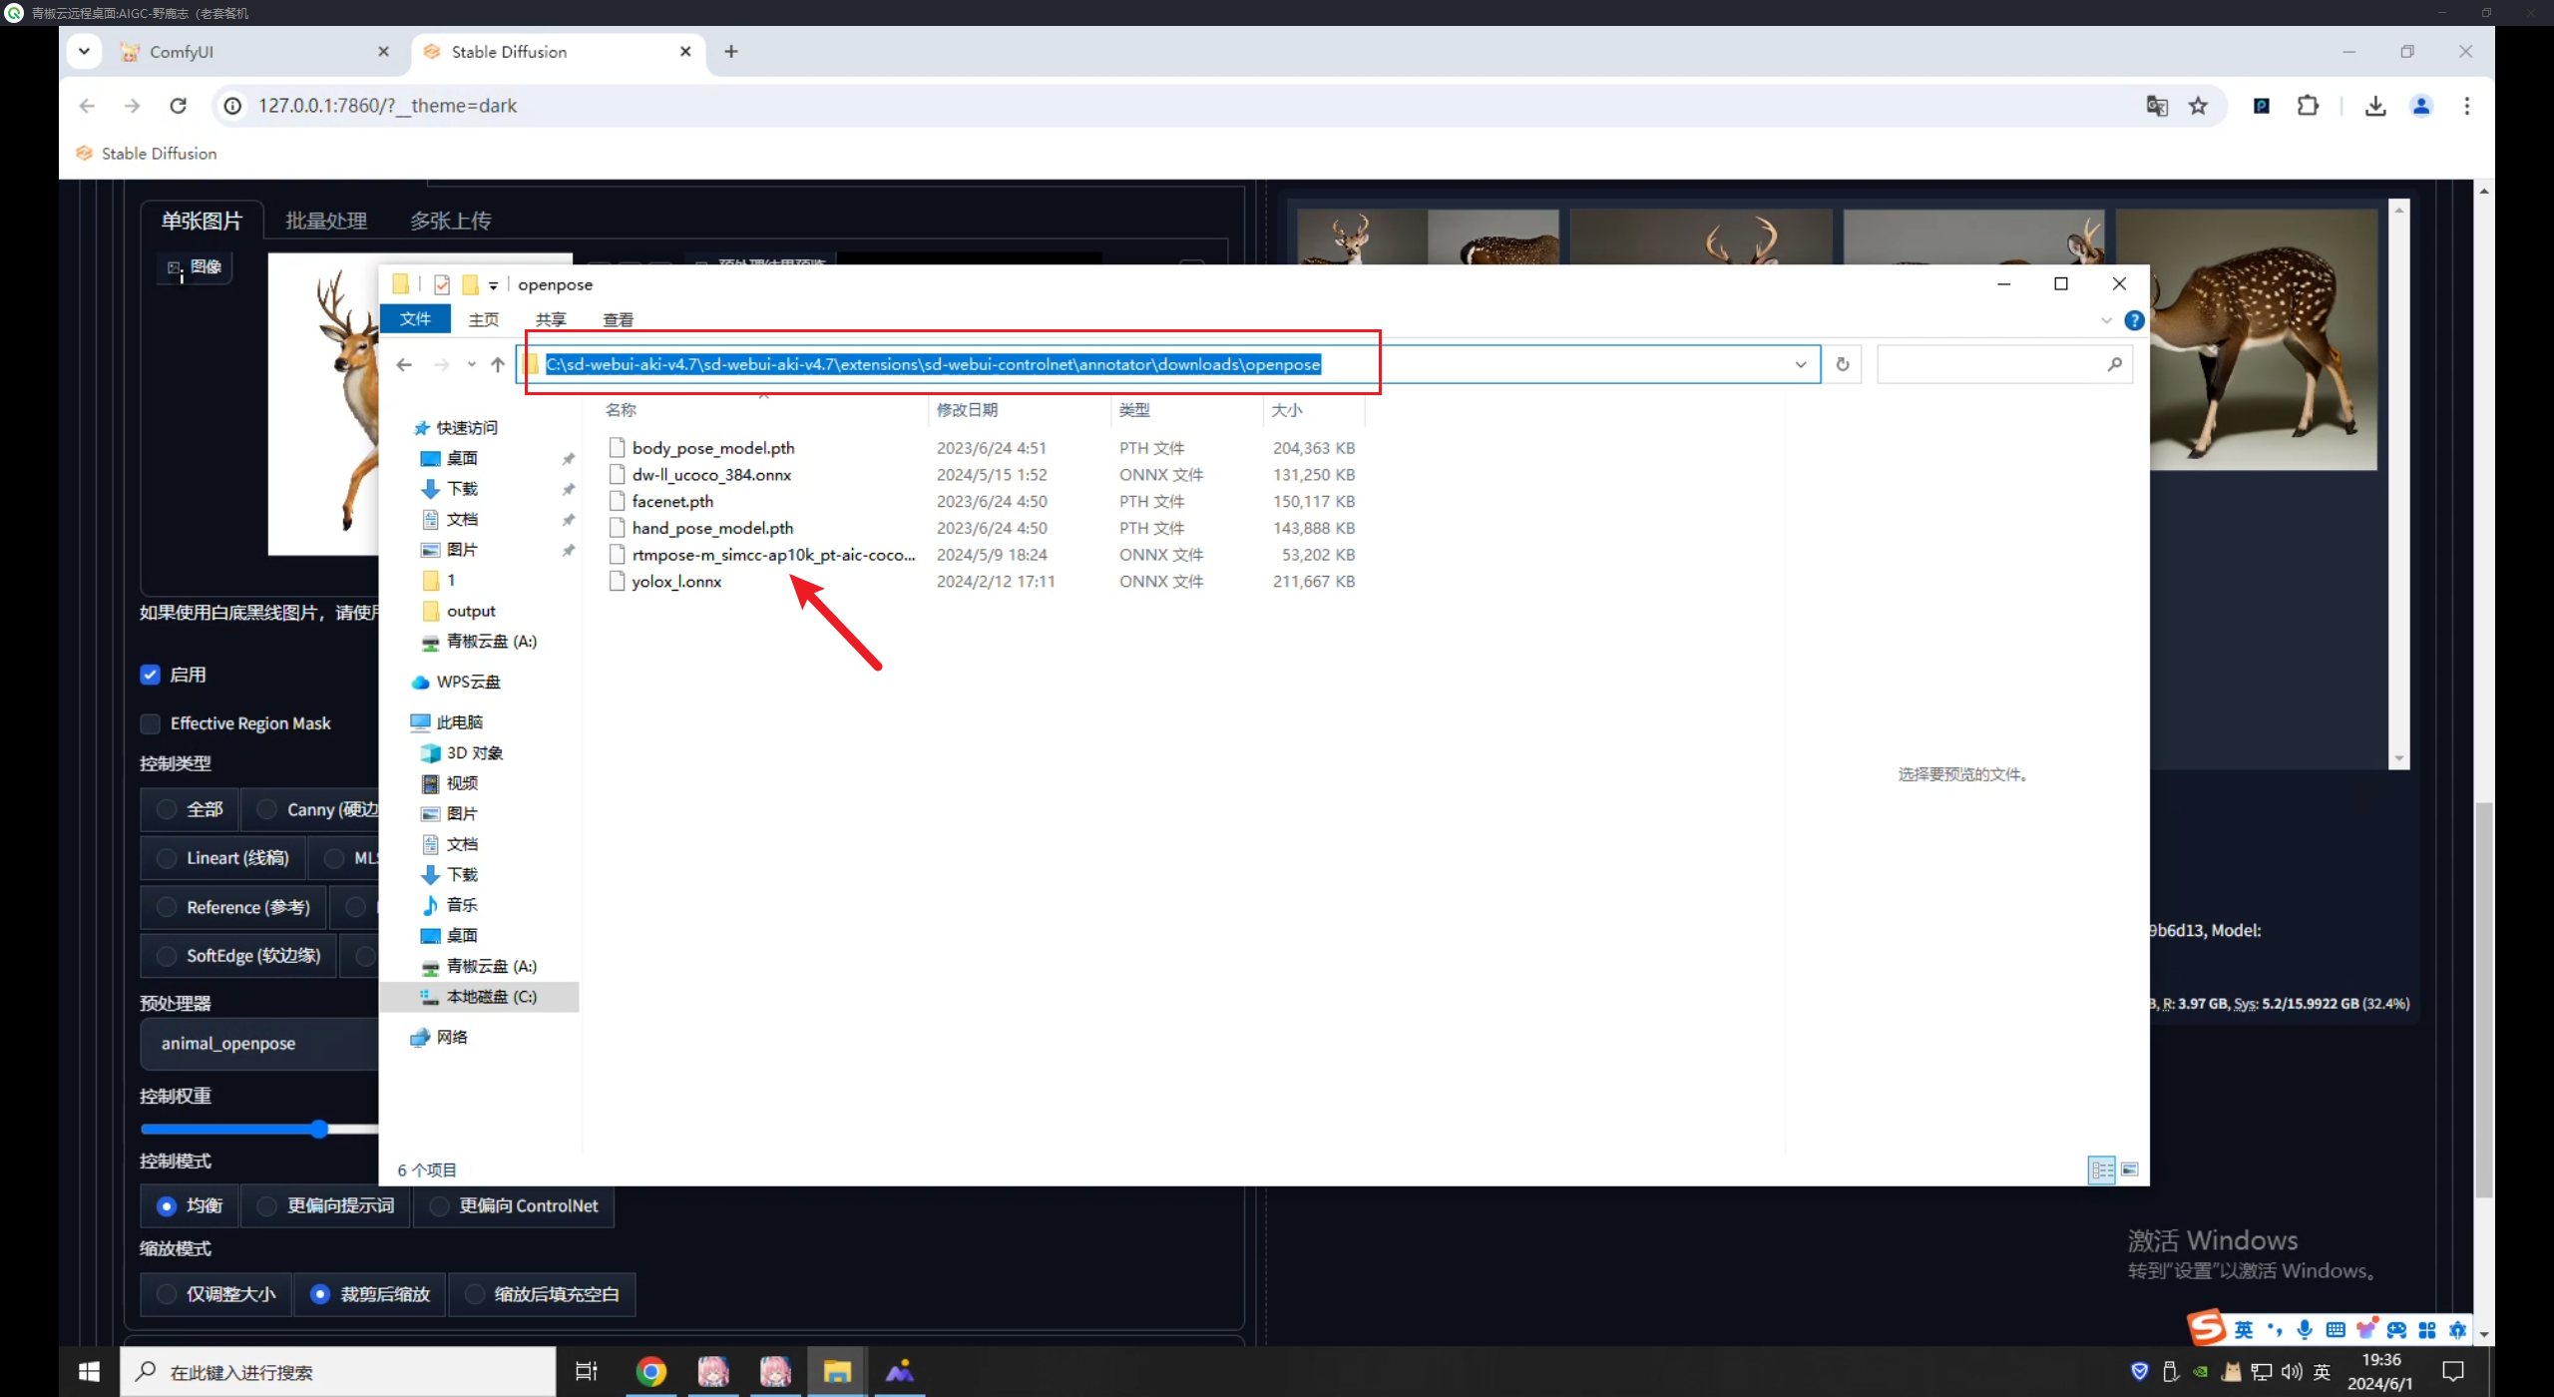Open the 共享 ribbon tab
This screenshot has height=1397, width=2554.
click(551, 319)
